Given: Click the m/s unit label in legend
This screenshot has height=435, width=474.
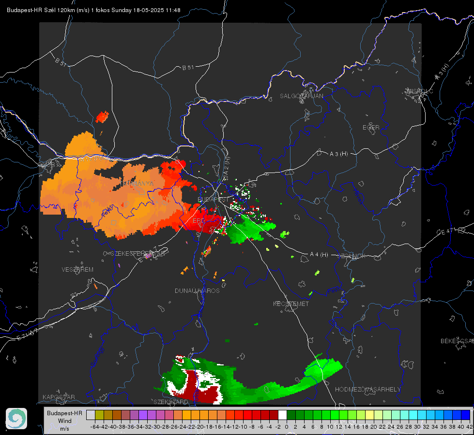Looking at the screenshot, I should pyautogui.click(x=65, y=429).
